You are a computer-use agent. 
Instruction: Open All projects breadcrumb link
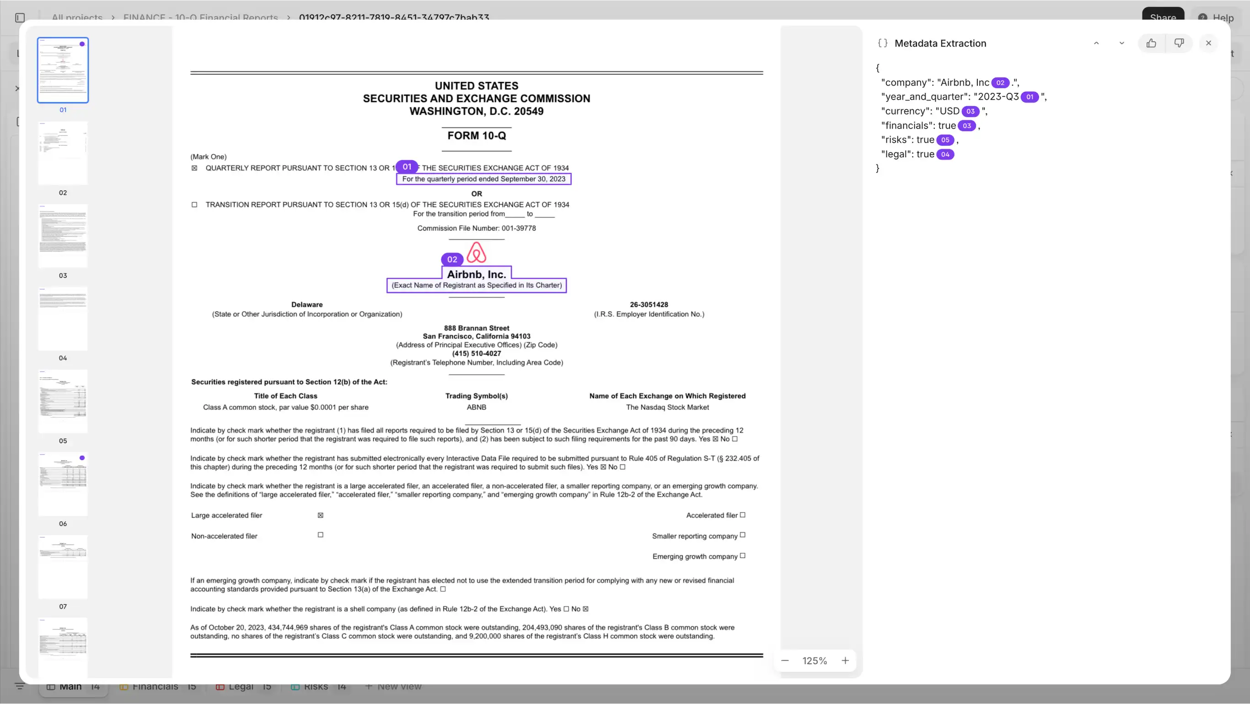77,17
